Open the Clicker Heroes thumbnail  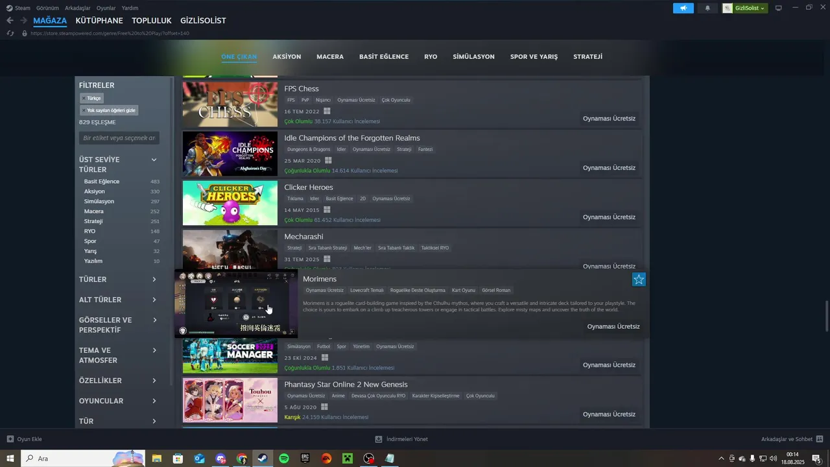(x=230, y=203)
